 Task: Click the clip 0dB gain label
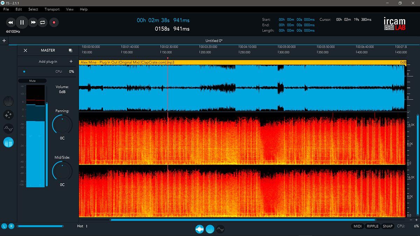pyautogui.click(x=403, y=62)
